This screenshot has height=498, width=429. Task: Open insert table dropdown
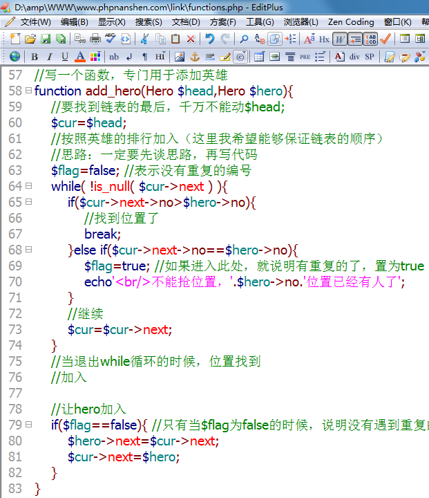259,57
